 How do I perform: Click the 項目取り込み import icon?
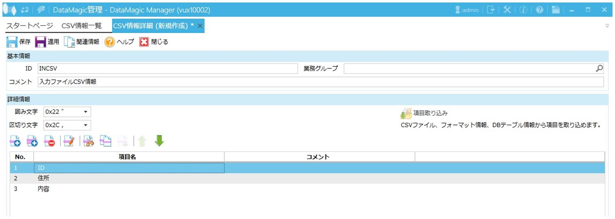click(406, 113)
